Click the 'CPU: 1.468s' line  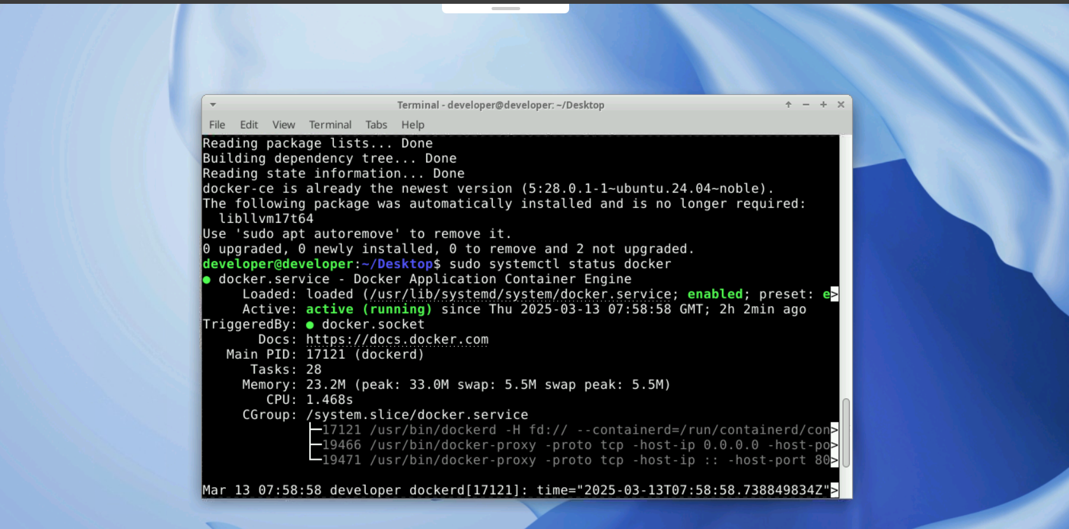point(310,400)
